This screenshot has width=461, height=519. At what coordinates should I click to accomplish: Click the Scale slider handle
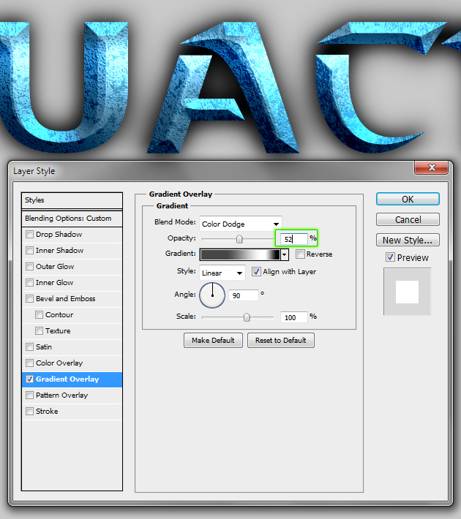[x=247, y=317]
